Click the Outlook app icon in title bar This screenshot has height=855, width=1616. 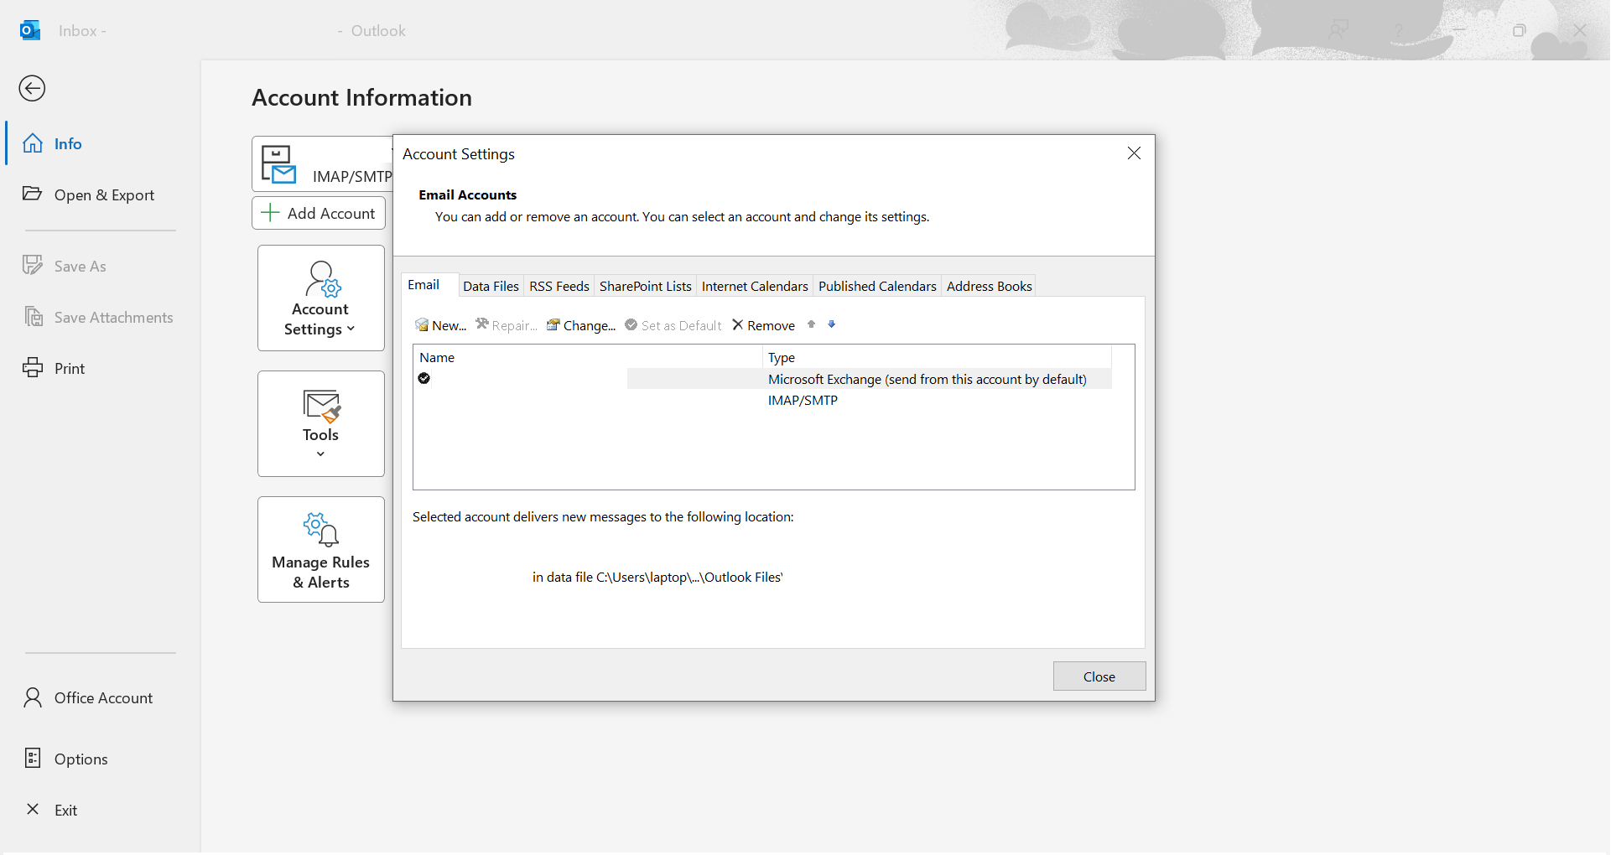30,31
